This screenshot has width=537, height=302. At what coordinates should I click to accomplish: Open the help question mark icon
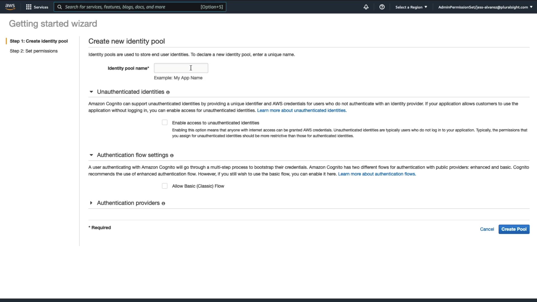pos(382,7)
